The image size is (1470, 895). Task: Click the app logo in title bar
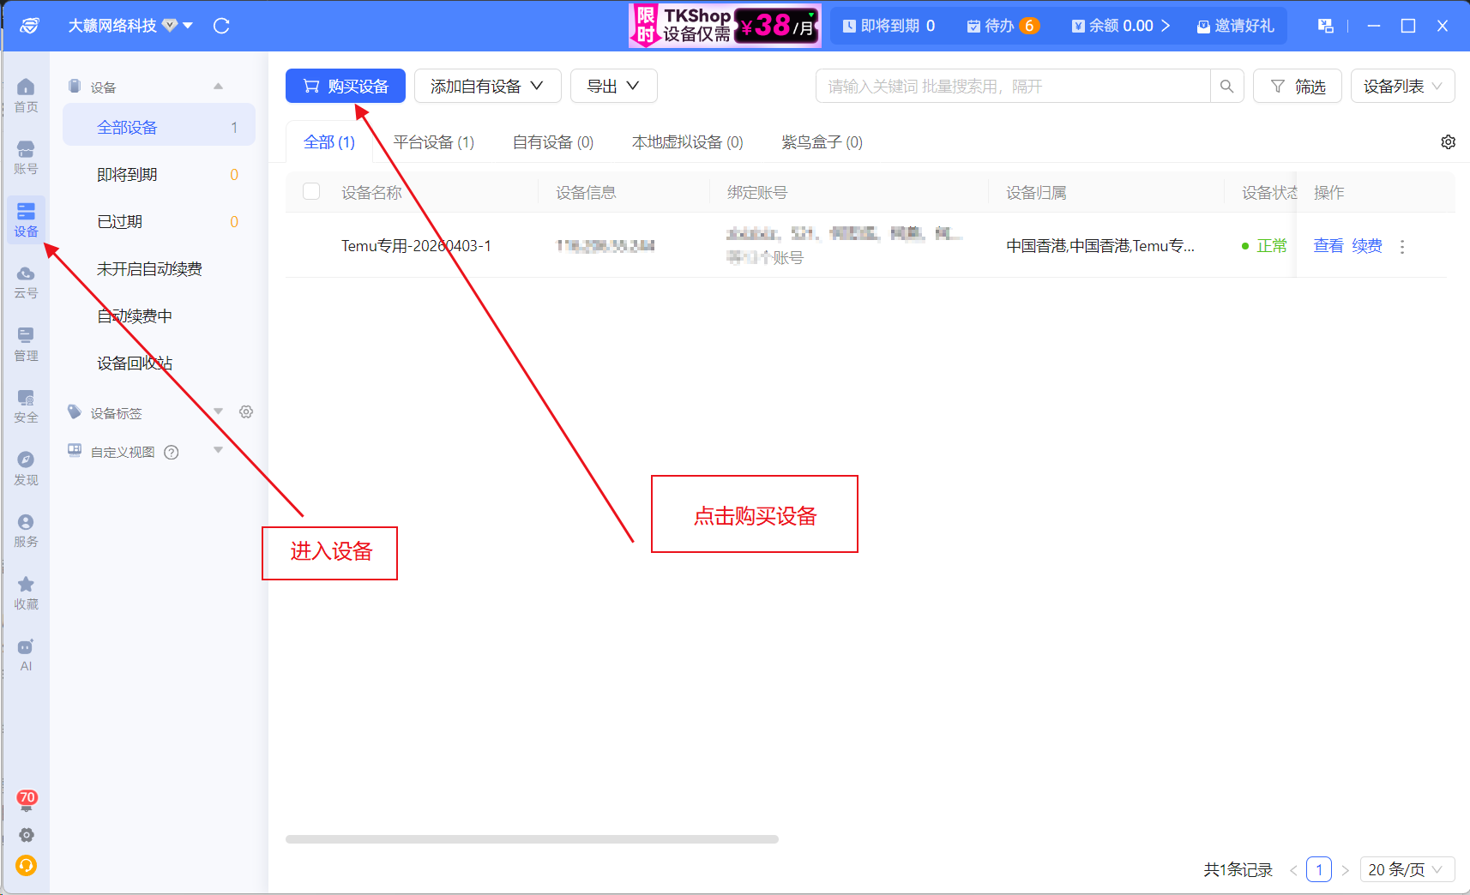29,26
